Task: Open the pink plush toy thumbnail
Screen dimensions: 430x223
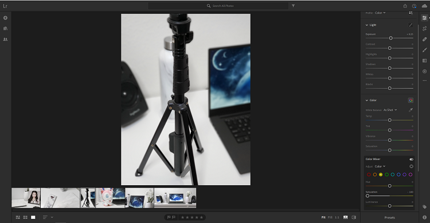Action: pos(110,198)
